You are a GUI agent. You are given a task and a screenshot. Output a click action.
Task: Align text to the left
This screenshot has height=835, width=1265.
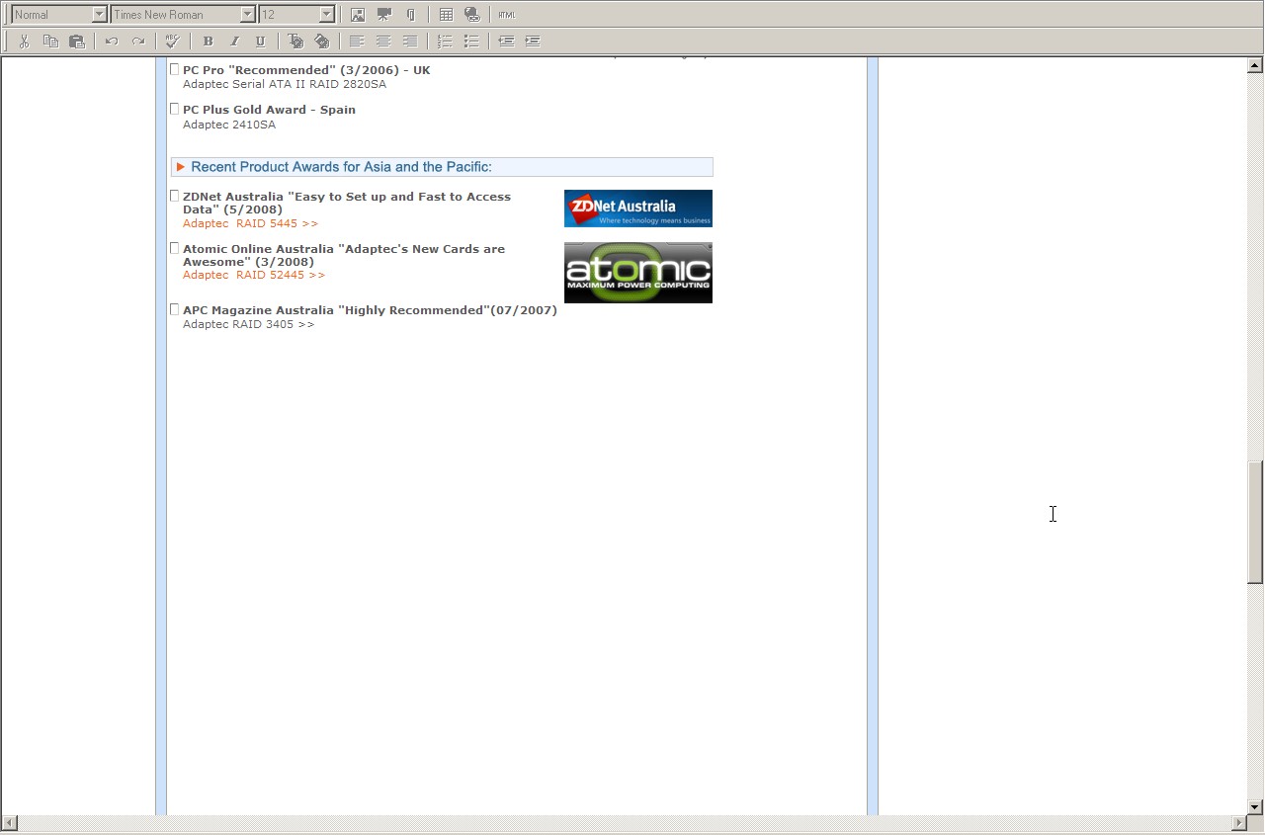(357, 42)
